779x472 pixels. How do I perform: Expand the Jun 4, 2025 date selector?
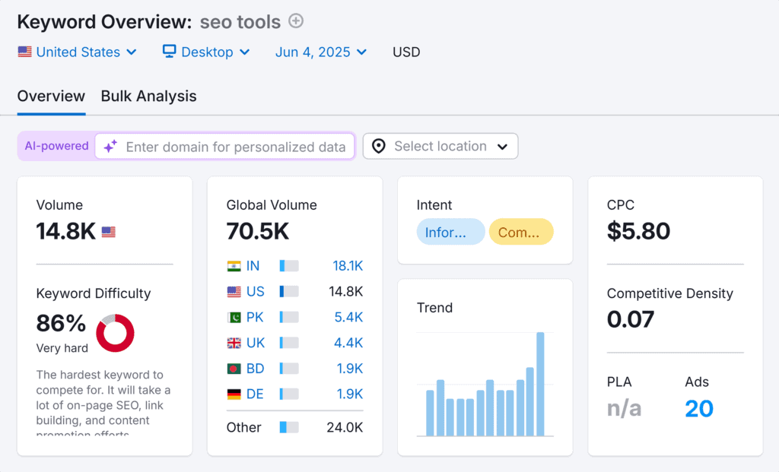click(x=320, y=52)
